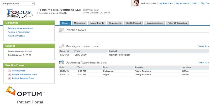Screen dimensions: 210x105
Task: Open the Ask the Practice link
Action: coord(16,36)
